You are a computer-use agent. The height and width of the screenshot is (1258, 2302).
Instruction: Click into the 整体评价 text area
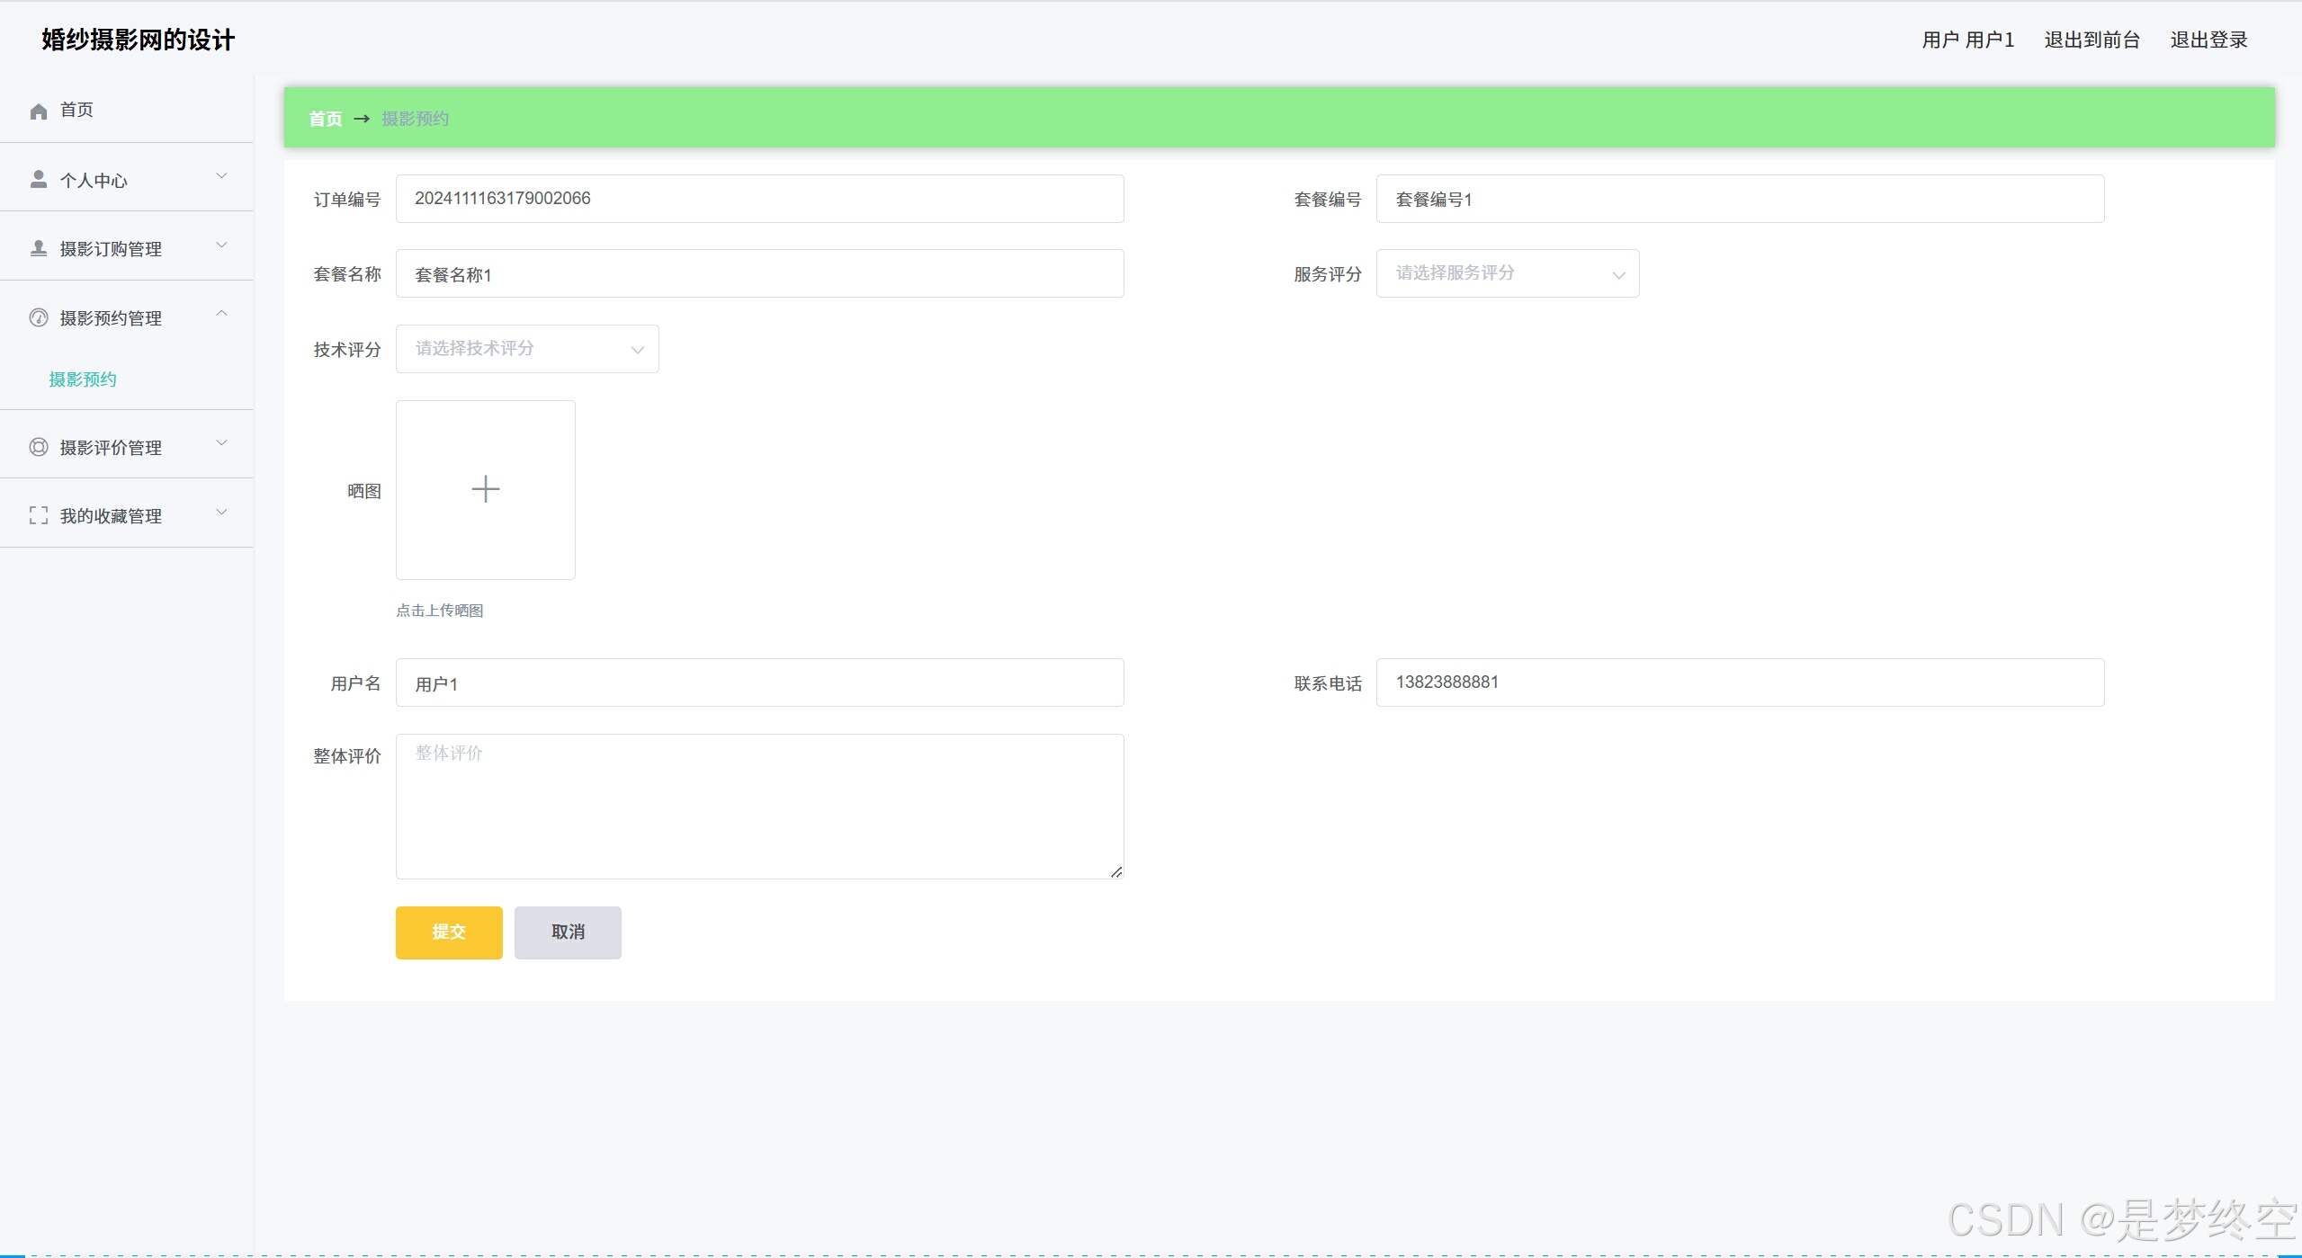[x=758, y=806]
